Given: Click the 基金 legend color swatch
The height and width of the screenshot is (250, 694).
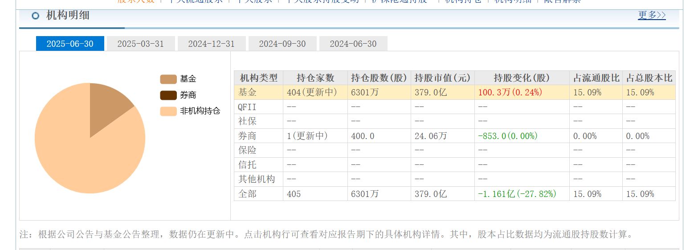Looking at the screenshot, I should click(x=168, y=79).
